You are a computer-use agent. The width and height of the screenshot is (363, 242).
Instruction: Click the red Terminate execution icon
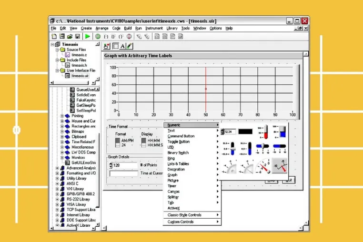pos(129,36)
